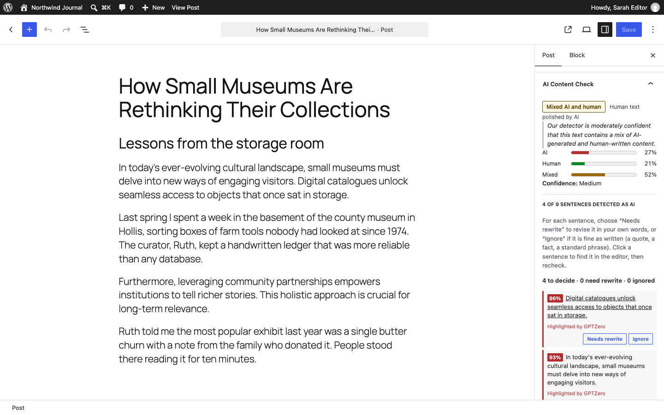Click the 4 to decide status line

[x=599, y=281]
